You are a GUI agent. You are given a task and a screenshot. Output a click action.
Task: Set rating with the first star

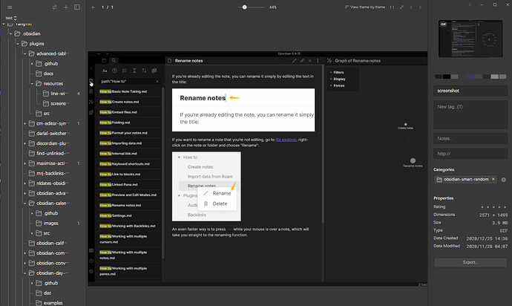(482, 207)
